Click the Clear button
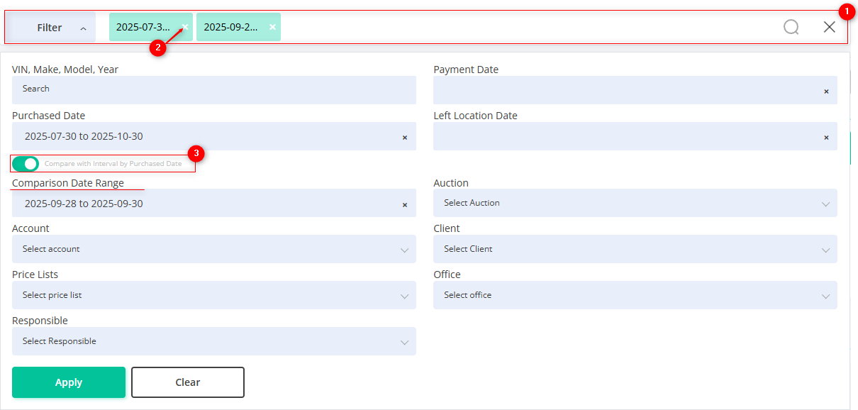This screenshot has height=410, width=858. [188, 382]
